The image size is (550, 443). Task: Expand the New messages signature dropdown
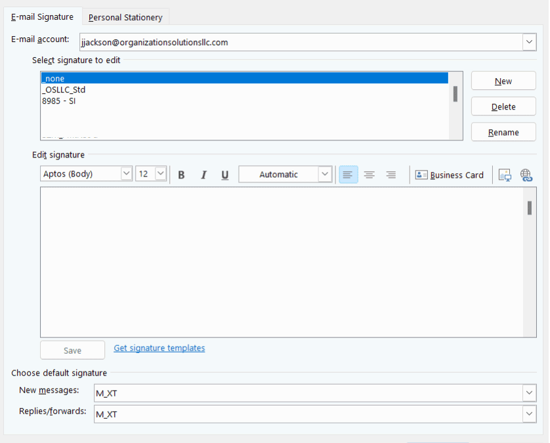tap(529, 393)
